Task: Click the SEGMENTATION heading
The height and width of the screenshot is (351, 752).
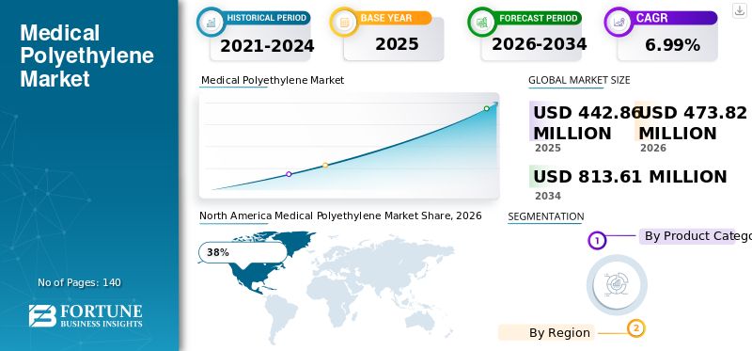Action: (546, 216)
